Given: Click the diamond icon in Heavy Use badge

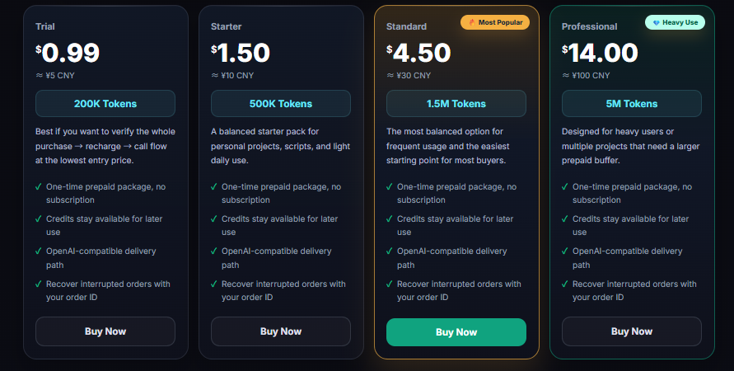Looking at the screenshot, I should coord(656,22).
